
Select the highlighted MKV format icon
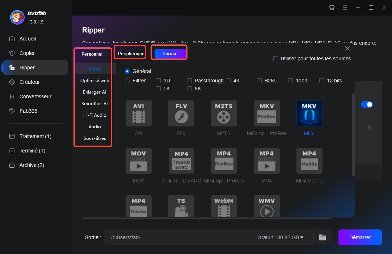point(309,113)
